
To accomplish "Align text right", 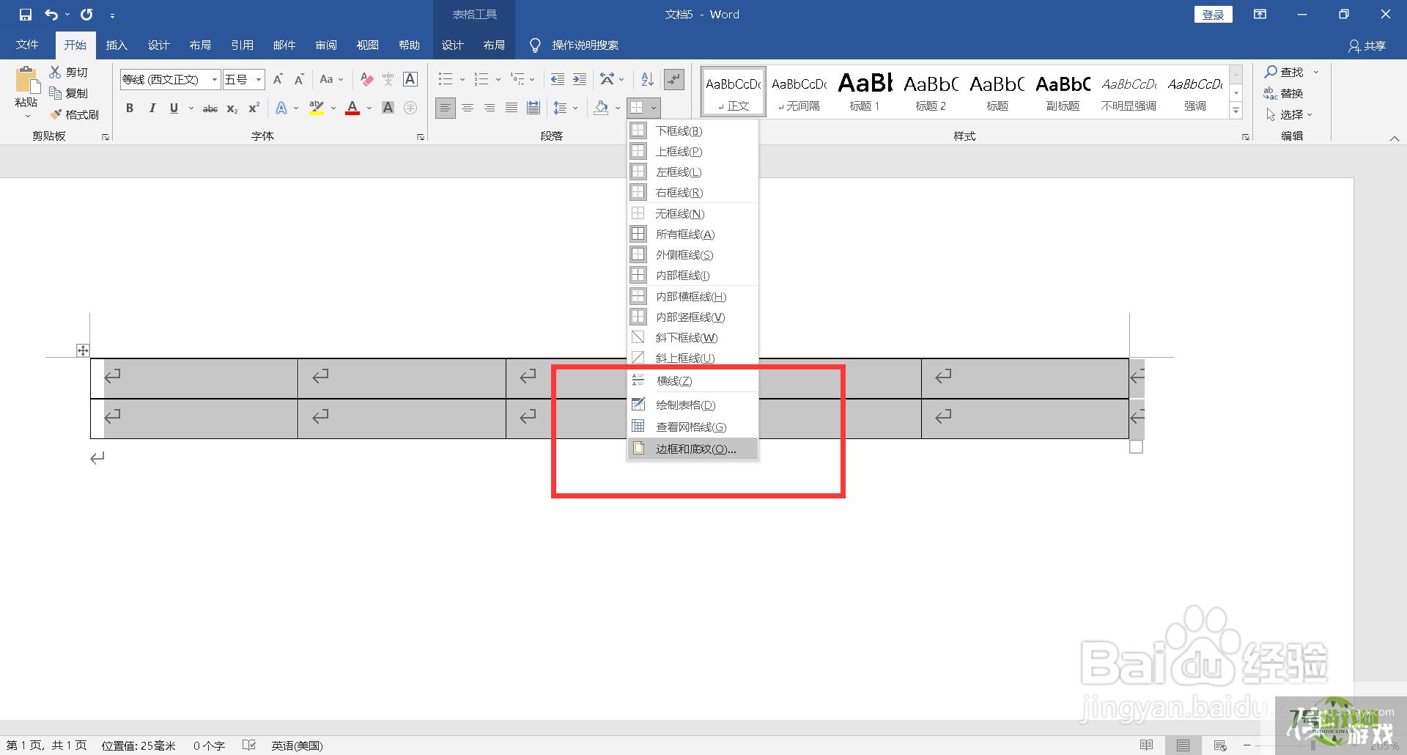I will (490, 108).
